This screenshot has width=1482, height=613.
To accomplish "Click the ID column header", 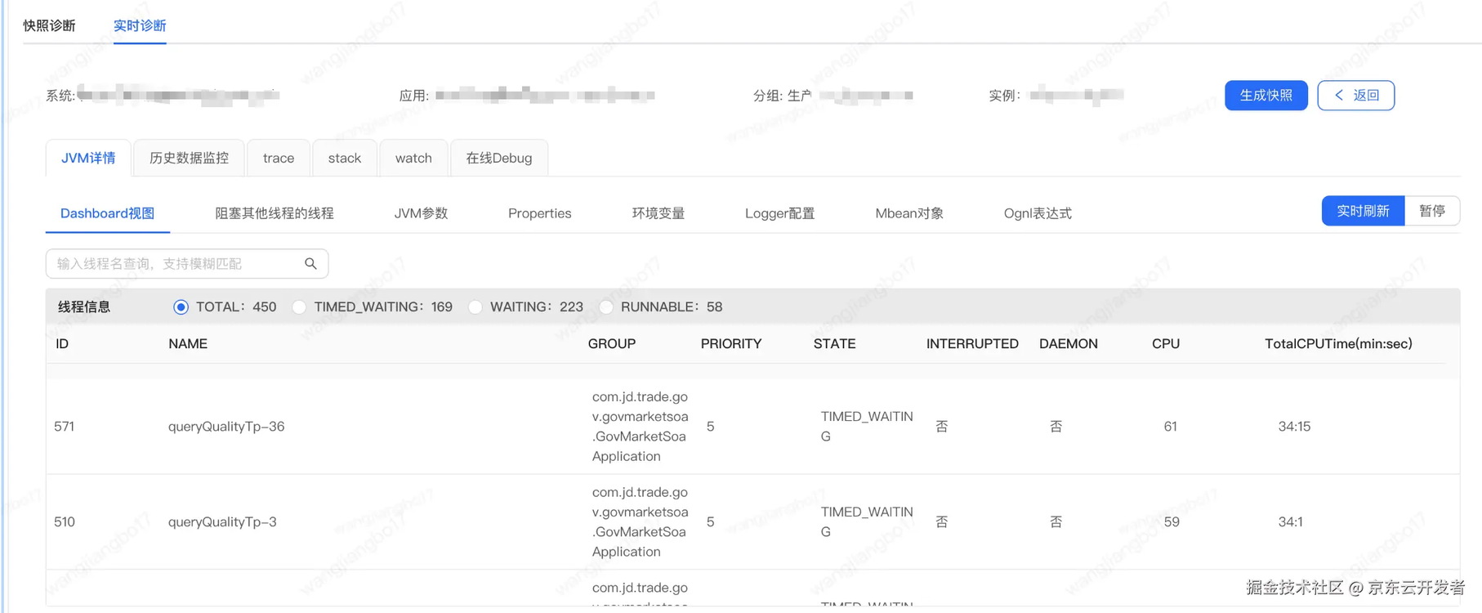I will pos(62,344).
